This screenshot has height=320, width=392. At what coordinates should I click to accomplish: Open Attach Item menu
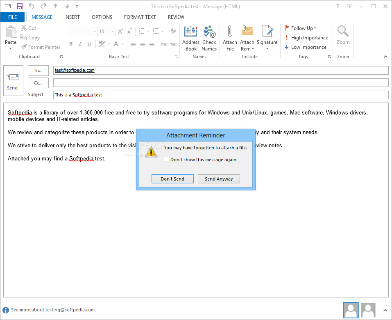(247, 38)
